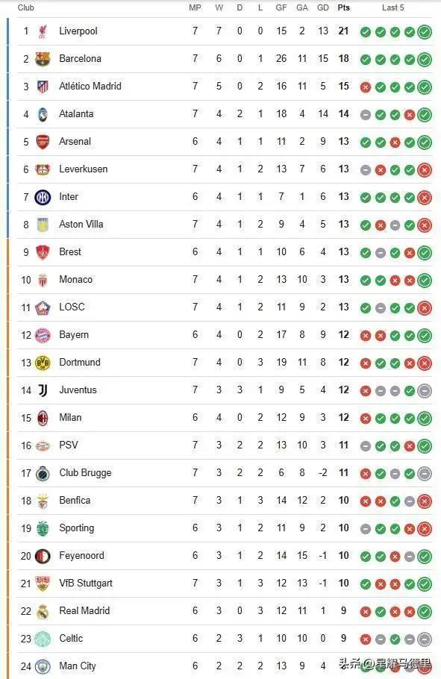Click Atlético Madrid's oldest red loss indicator
Viewport: 441px width, 679px height.
coord(366,87)
